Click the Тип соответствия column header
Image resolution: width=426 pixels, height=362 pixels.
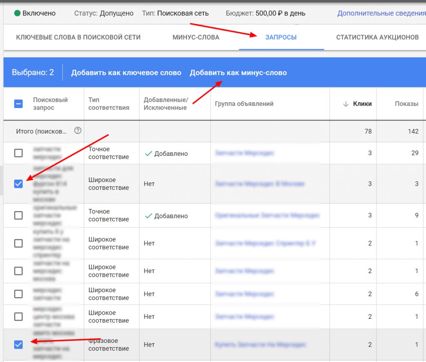109,104
